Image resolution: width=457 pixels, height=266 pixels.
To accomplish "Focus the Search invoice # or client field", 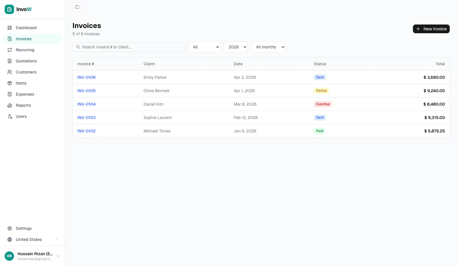I will [128, 47].
